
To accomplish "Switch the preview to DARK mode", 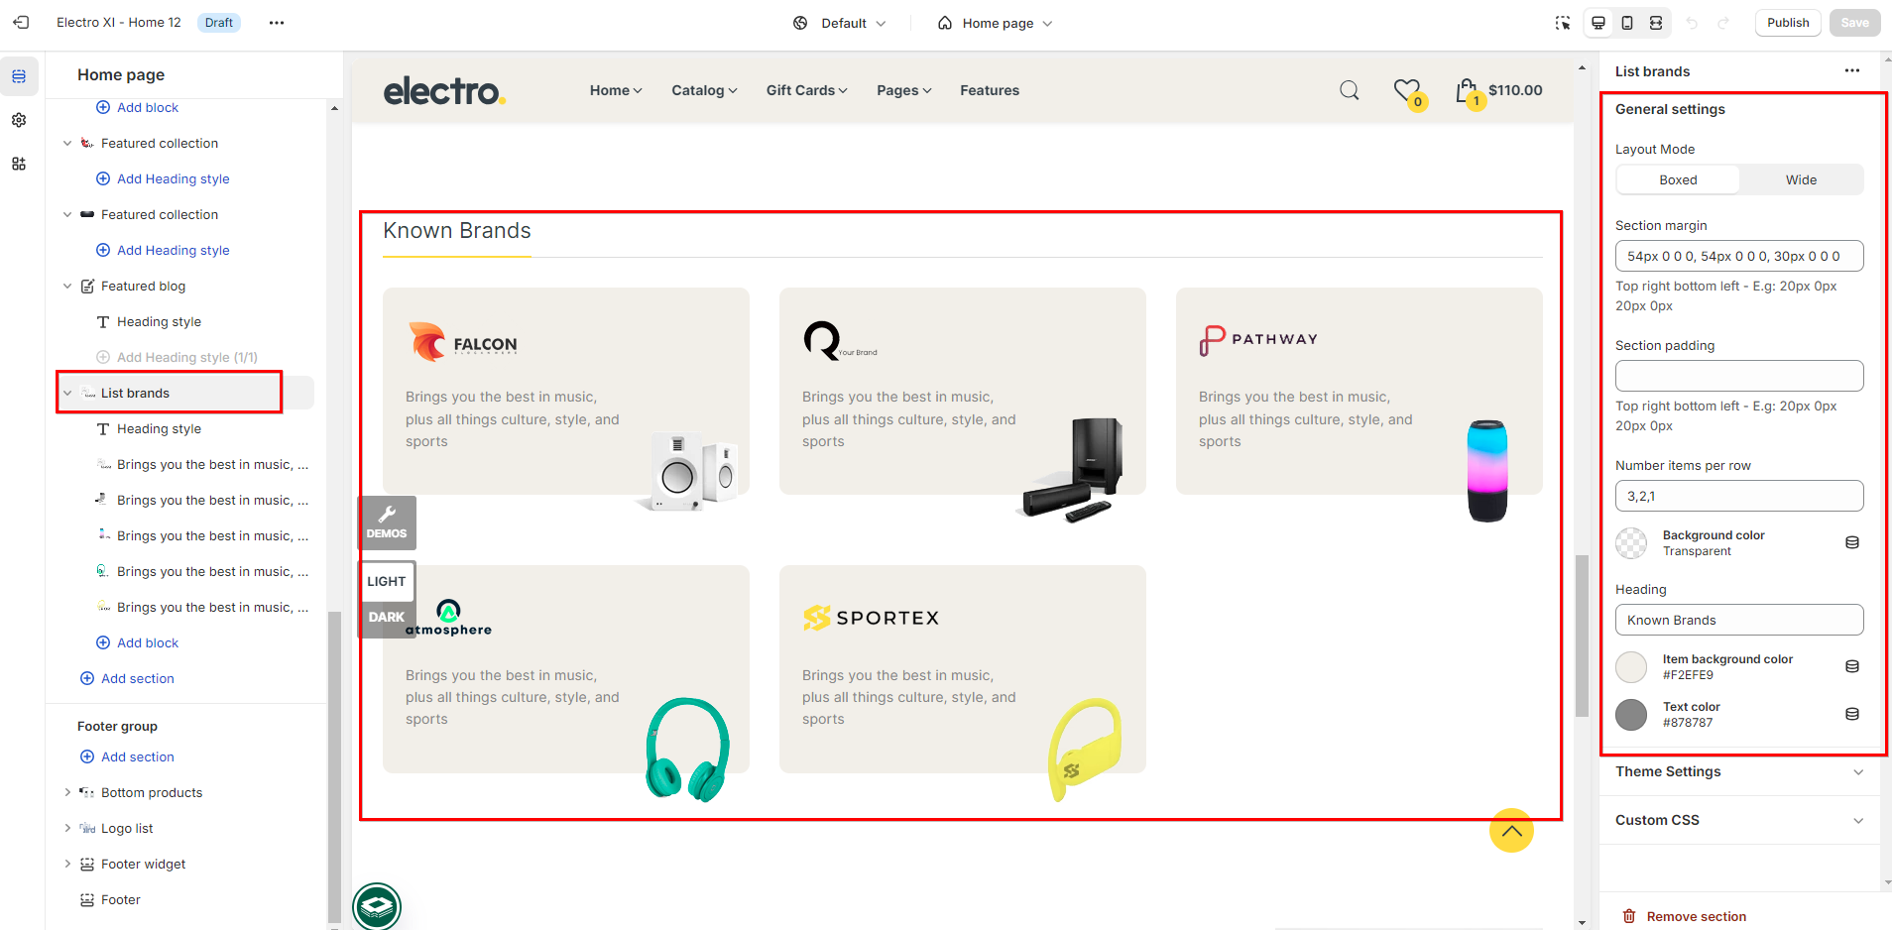I will 387,617.
